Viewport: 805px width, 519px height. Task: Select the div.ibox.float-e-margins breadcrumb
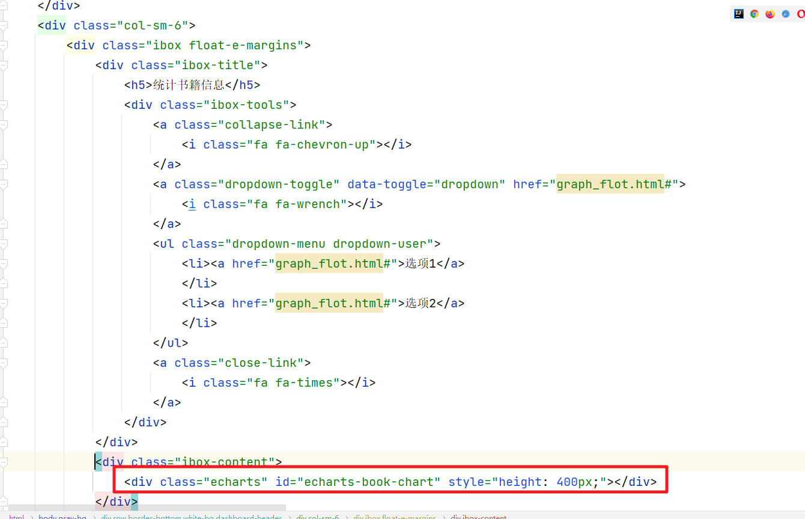pyautogui.click(x=395, y=517)
